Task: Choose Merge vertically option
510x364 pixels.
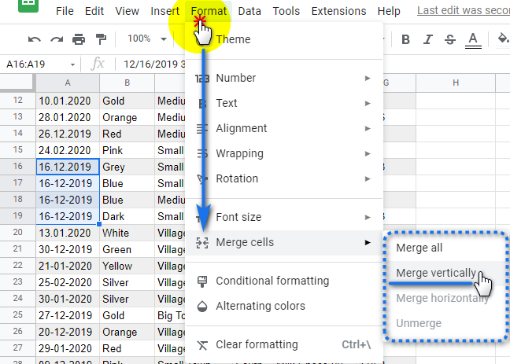Action: 445,273
